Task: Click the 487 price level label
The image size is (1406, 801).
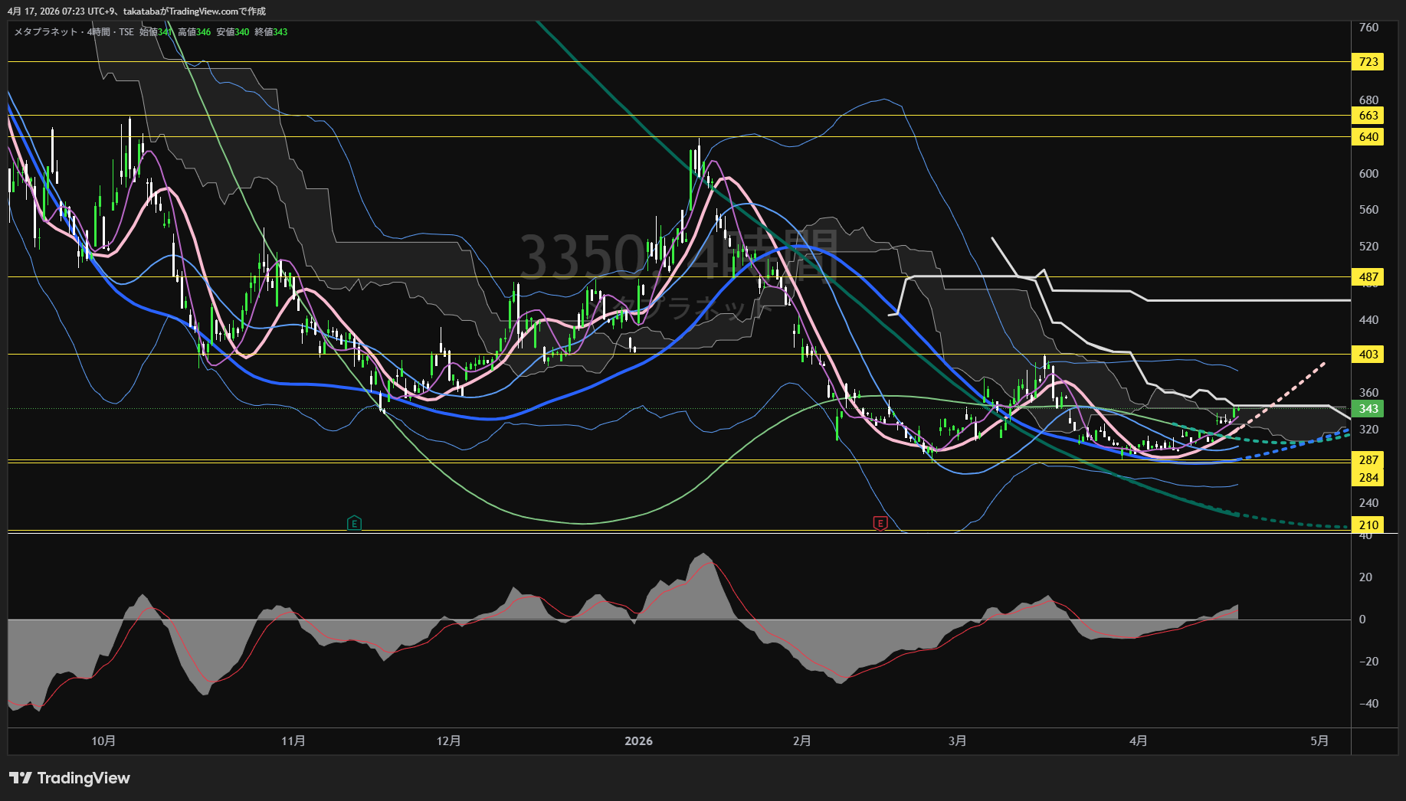Action: (1368, 277)
